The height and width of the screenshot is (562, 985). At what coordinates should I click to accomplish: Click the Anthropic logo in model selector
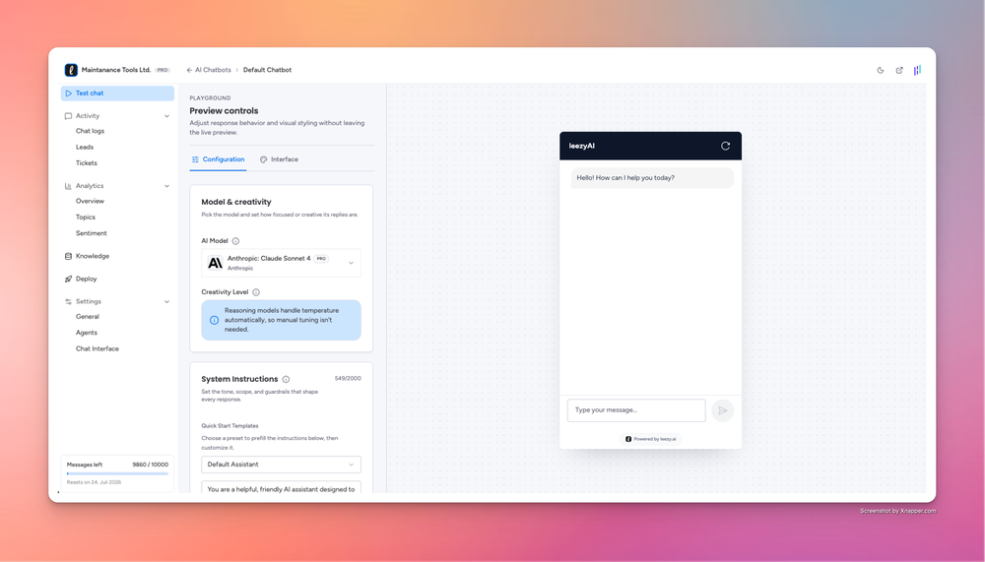coord(215,263)
